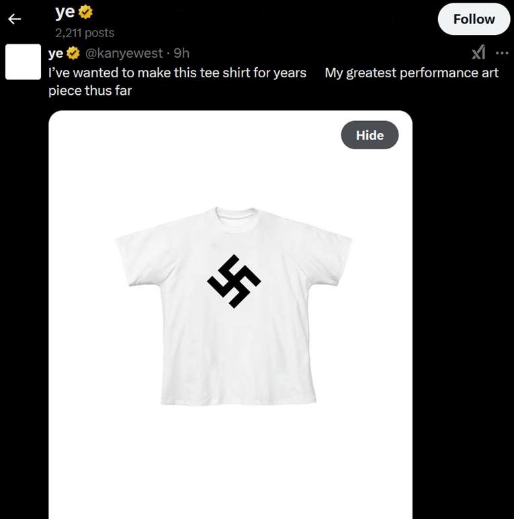Click the 2,211 posts count
The image size is (514, 519).
tap(85, 33)
